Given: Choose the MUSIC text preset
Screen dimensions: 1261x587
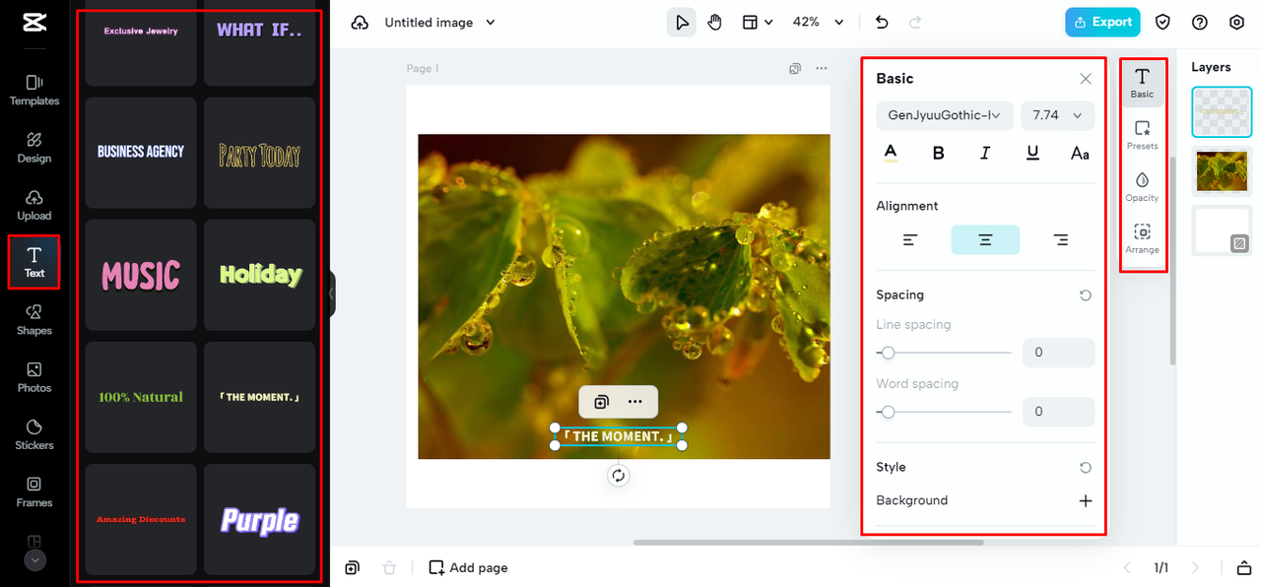Looking at the screenshot, I should pyautogui.click(x=141, y=275).
